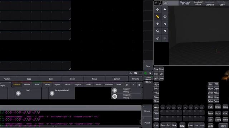Click the >>> fast forward key
Screen dimensions: 229x128
point(202,126)
